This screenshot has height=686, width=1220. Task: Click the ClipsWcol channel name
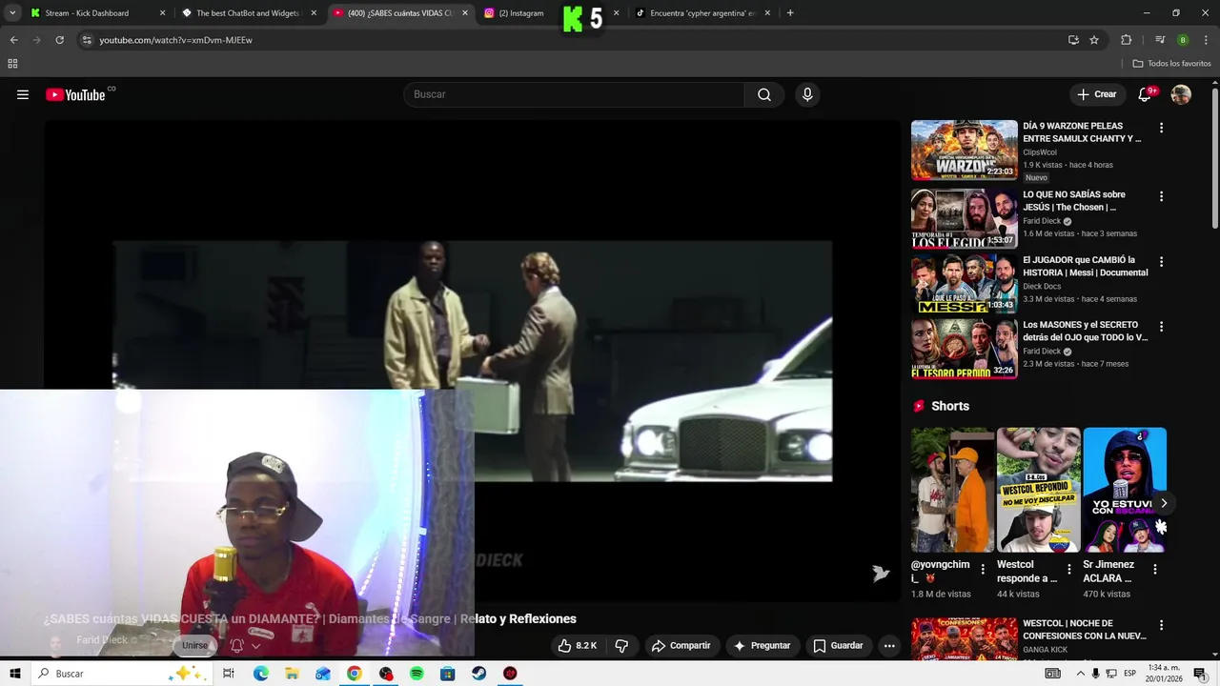1040,152
